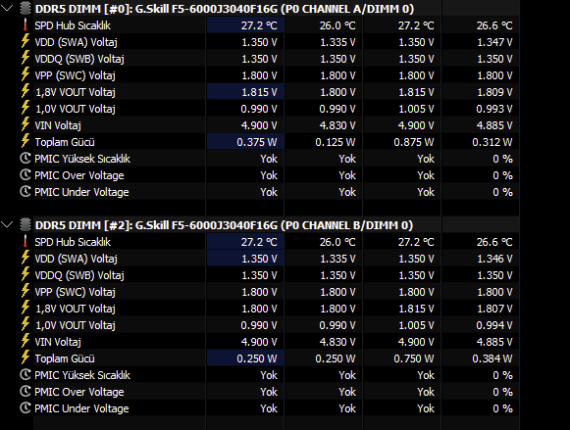Click lightning icon of DIMM #0 VIN Voltaj
This screenshot has width=570, height=430.
coord(26,124)
